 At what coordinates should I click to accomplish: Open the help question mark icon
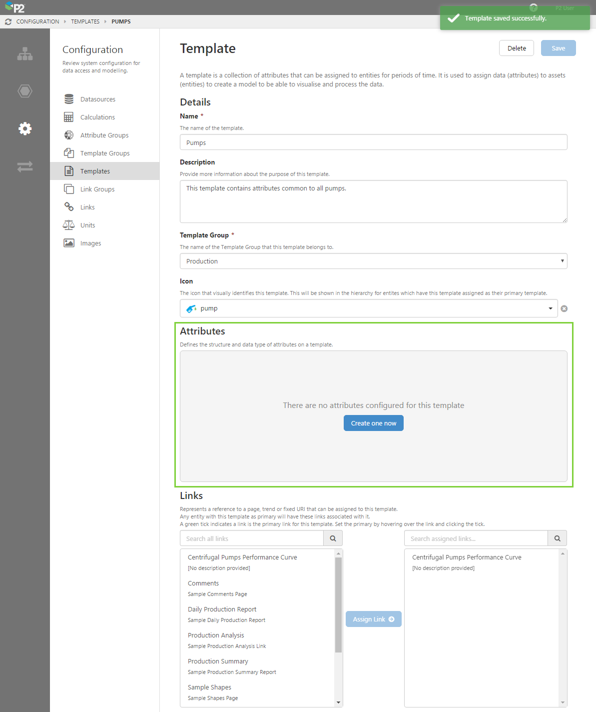click(x=533, y=7)
